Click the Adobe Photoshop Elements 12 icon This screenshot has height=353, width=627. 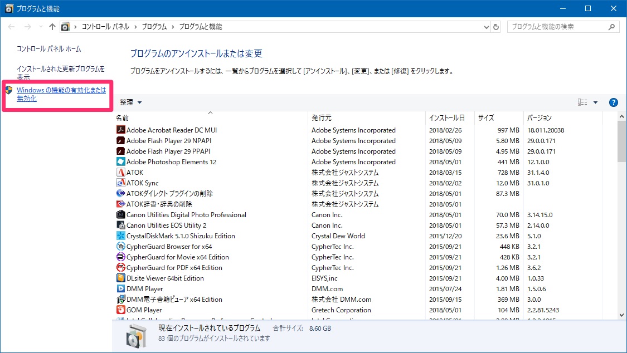pyautogui.click(x=120, y=161)
